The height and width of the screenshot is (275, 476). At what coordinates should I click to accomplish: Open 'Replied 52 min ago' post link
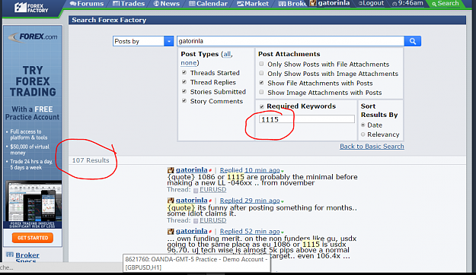(250, 232)
